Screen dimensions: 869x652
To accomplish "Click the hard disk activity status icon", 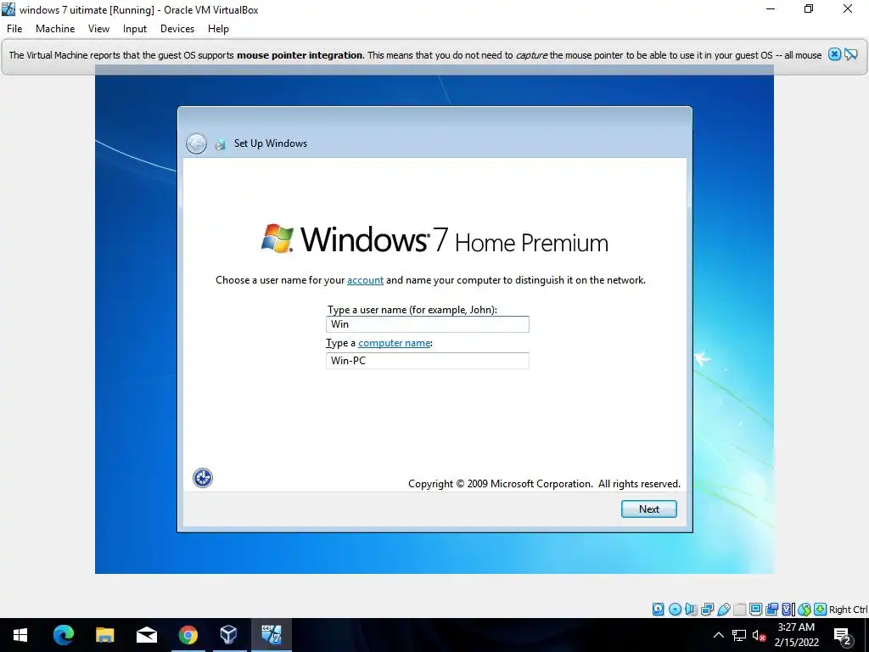I will [x=658, y=610].
